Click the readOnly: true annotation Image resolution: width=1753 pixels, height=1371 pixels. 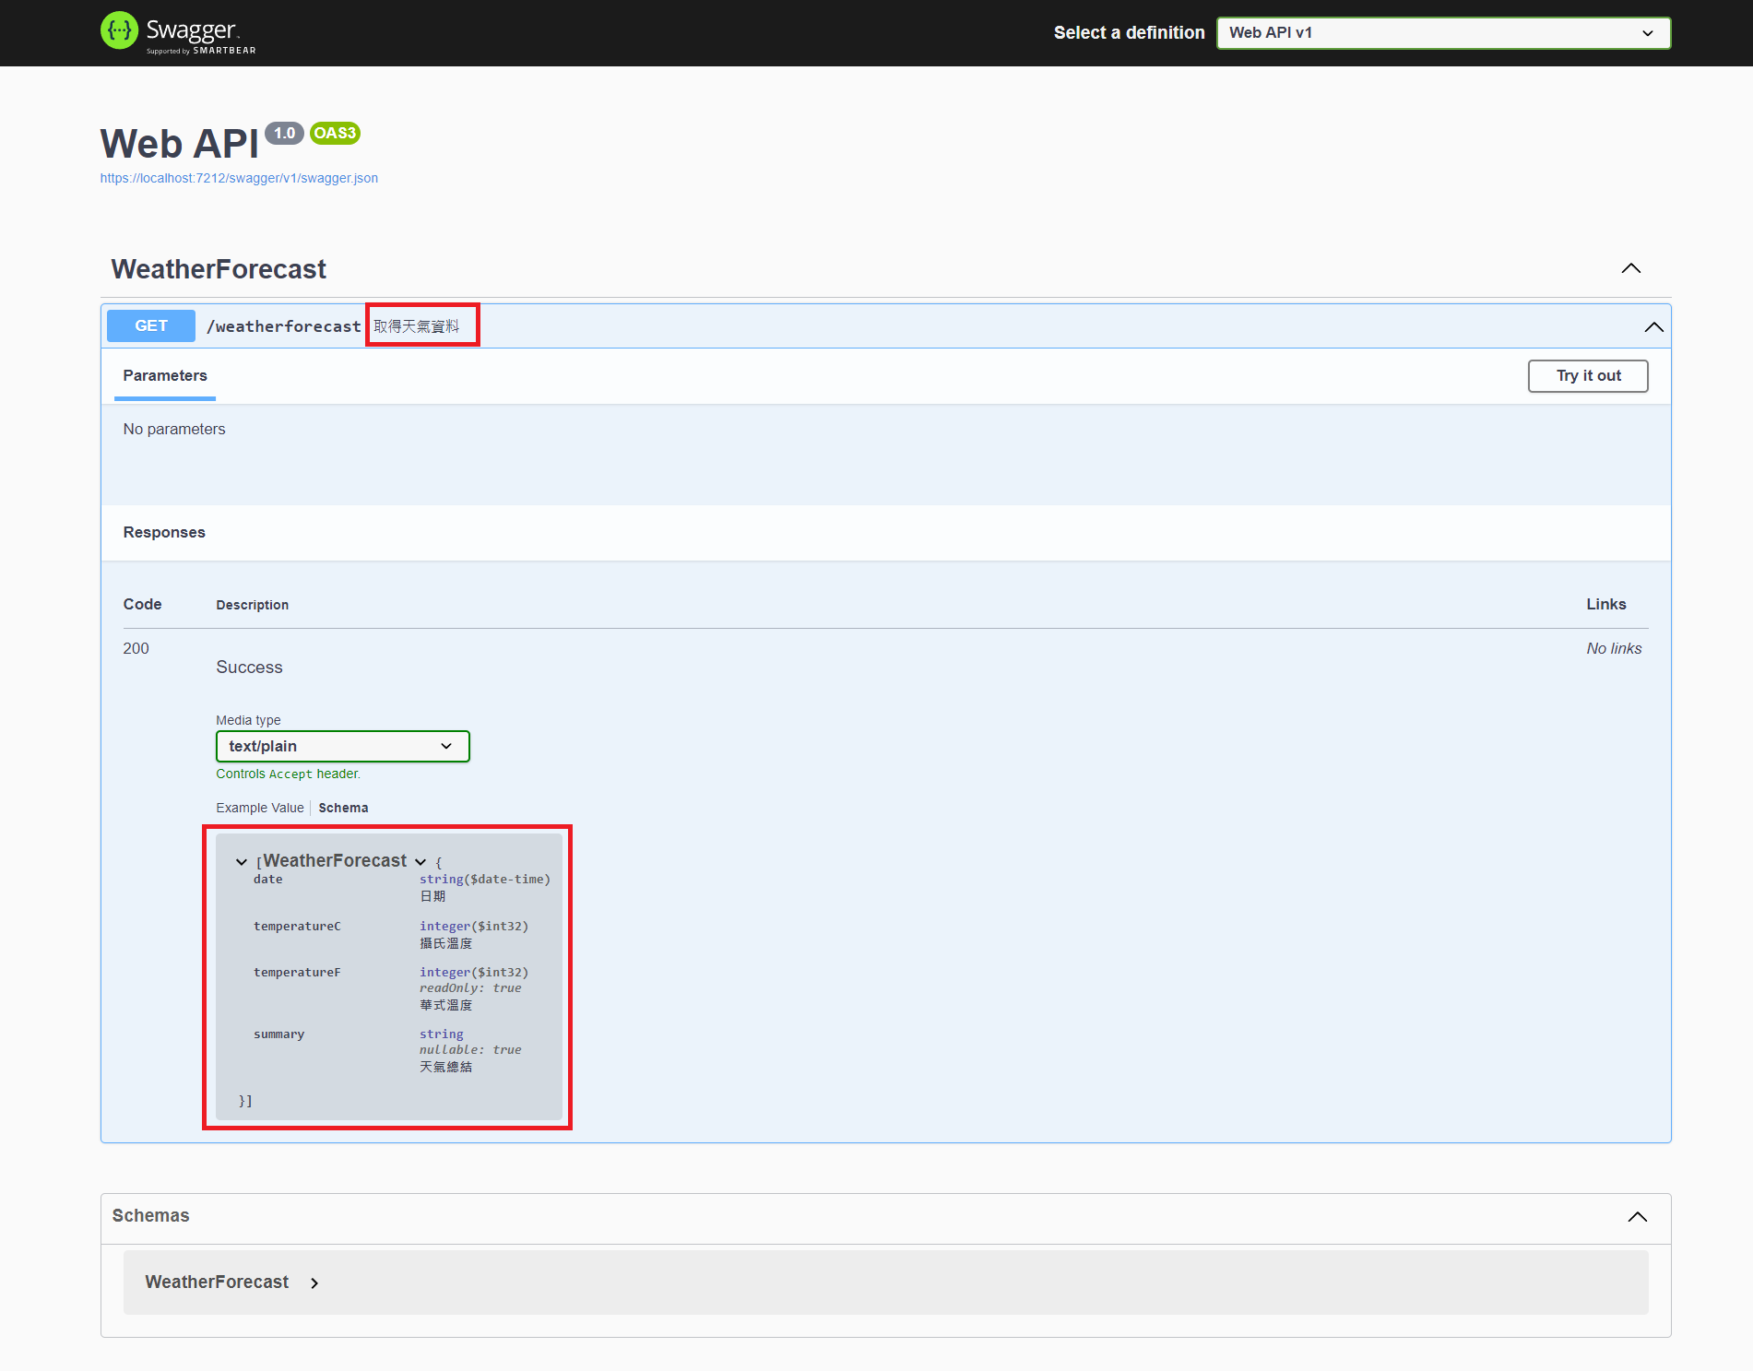pyautogui.click(x=470, y=987)
